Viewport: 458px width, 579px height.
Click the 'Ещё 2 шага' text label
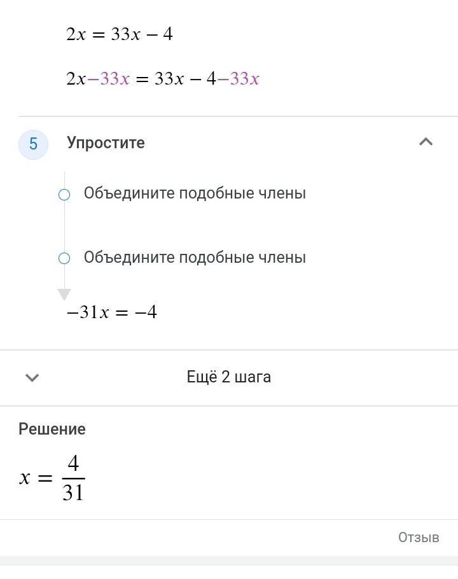pyautogui.click(x=229, y=377)
